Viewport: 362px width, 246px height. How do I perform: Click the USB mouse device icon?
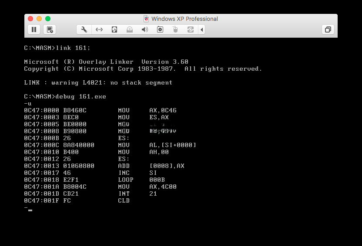[x=175, y=30]
